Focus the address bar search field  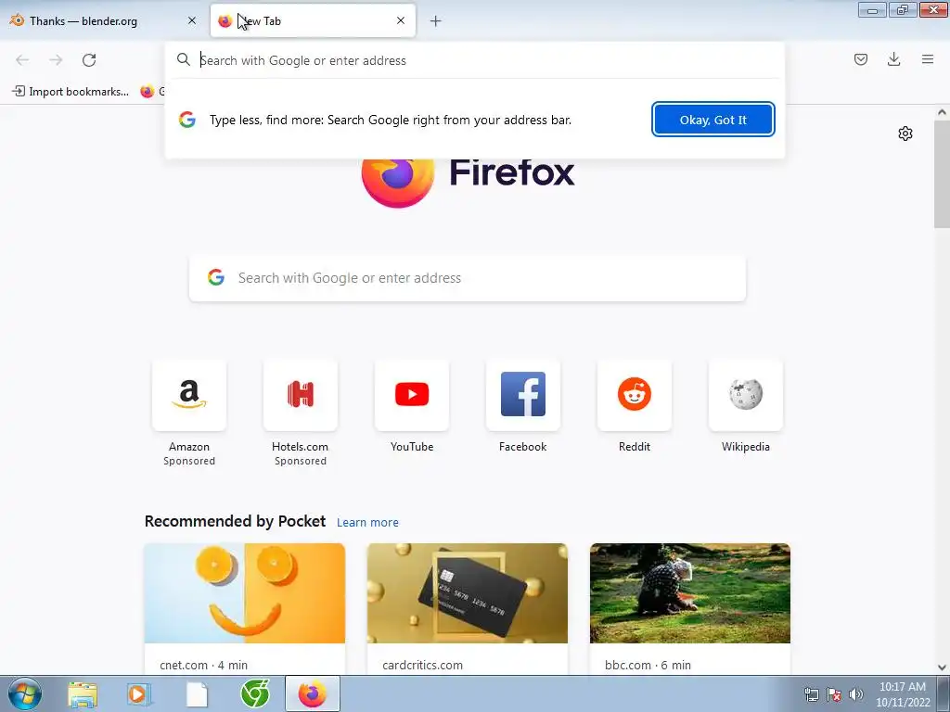point(476,60)
